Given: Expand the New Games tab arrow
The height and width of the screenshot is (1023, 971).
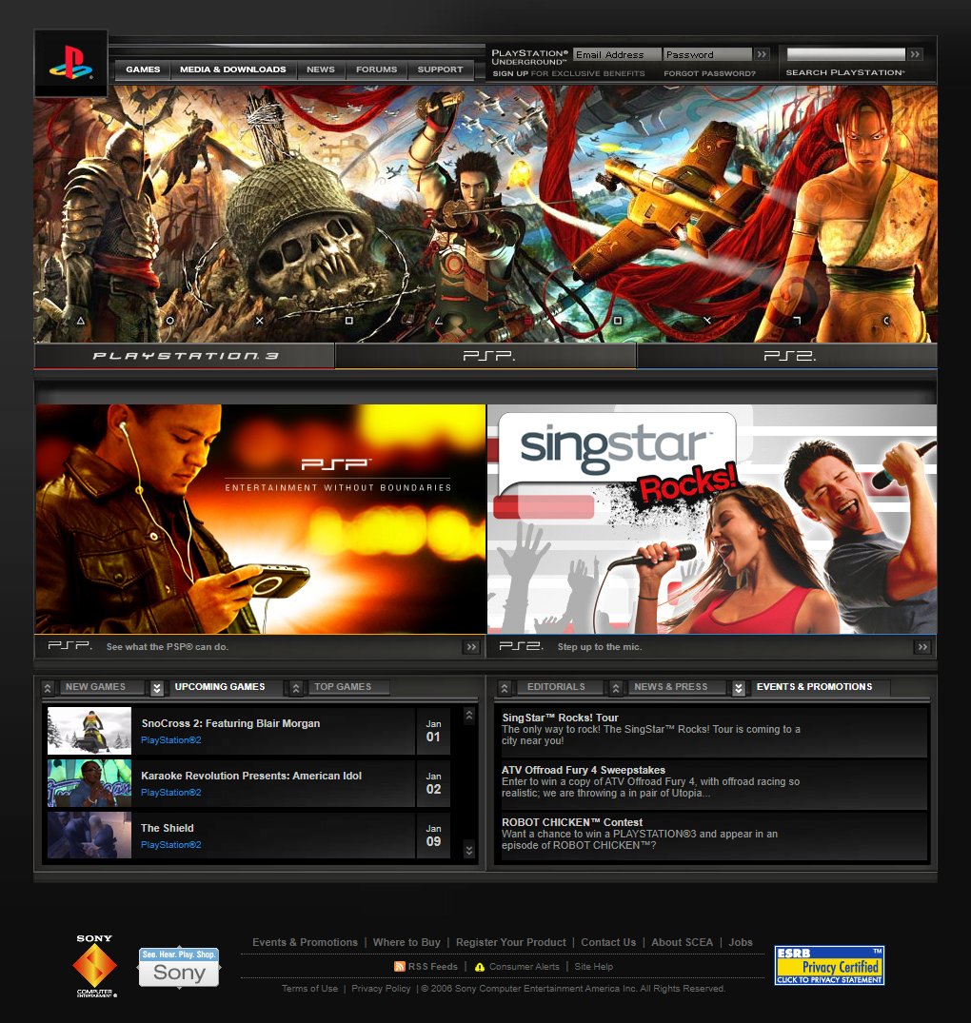Looking at the screenshot, I should (x=47, y=688).
